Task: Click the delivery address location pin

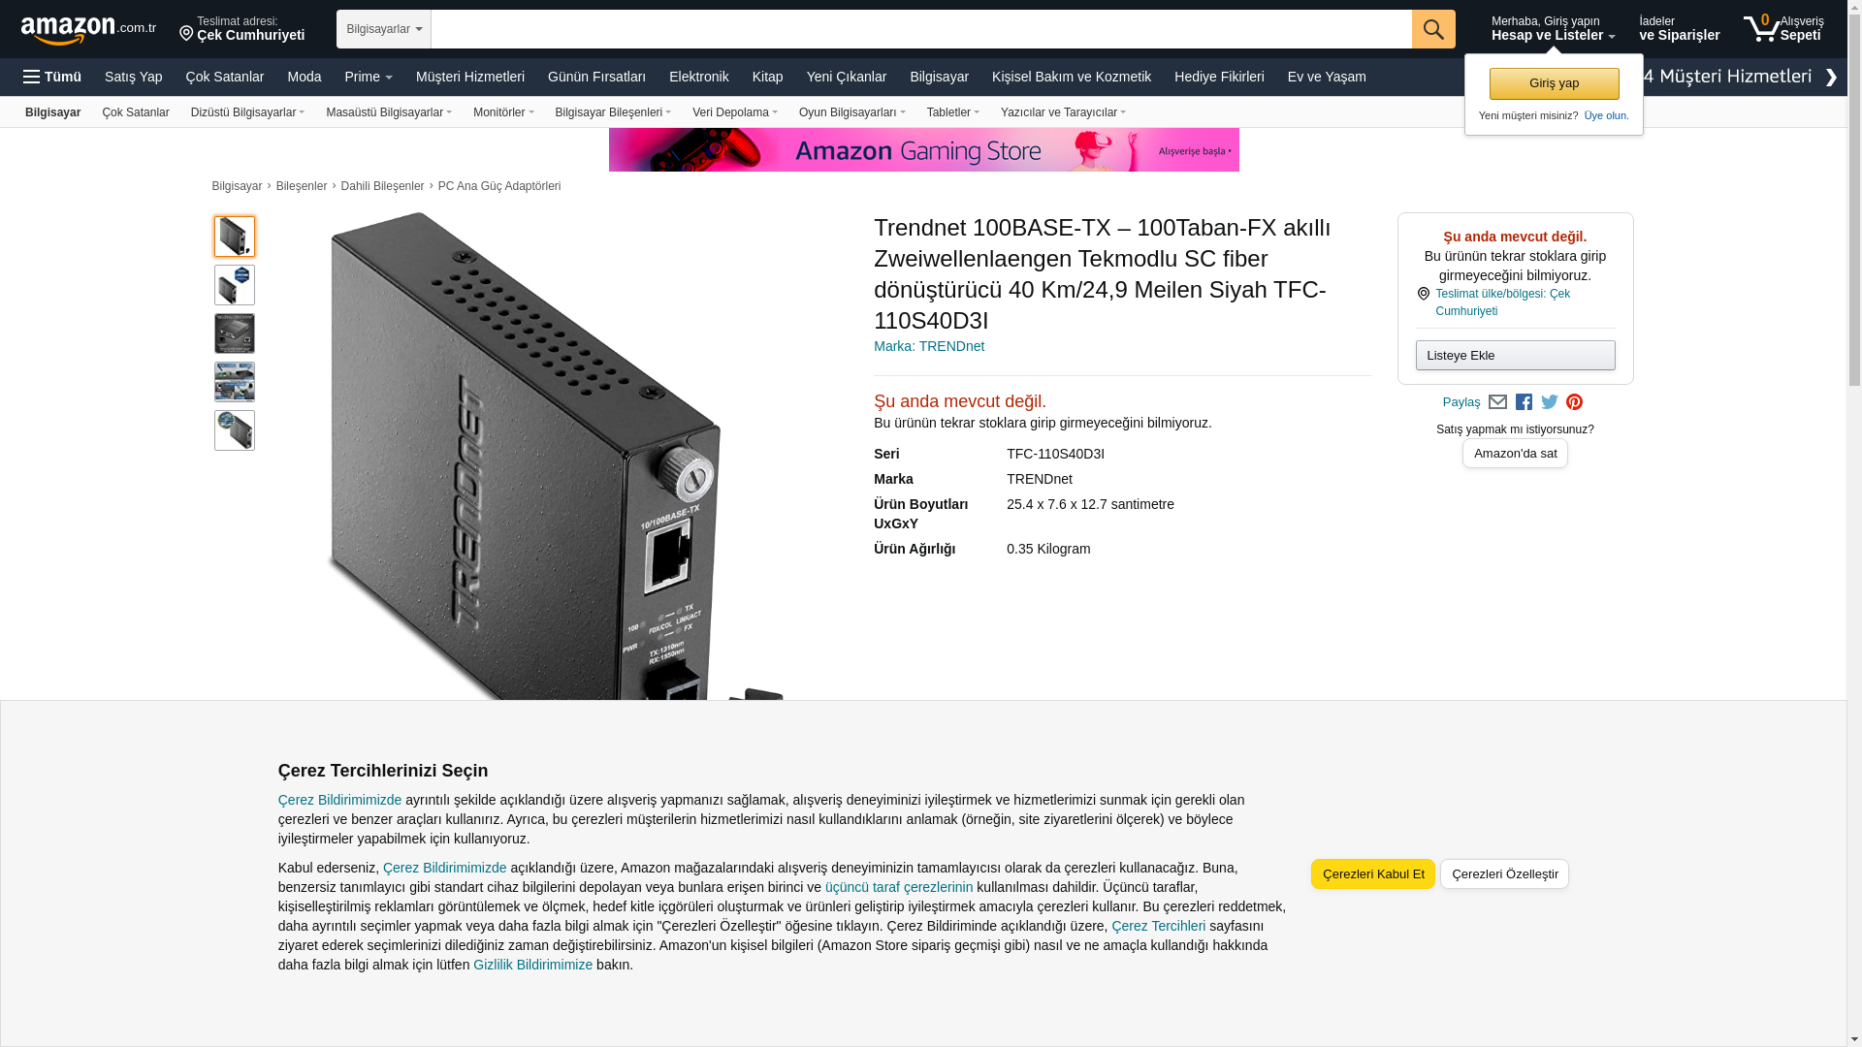Action: click(186, 35)
